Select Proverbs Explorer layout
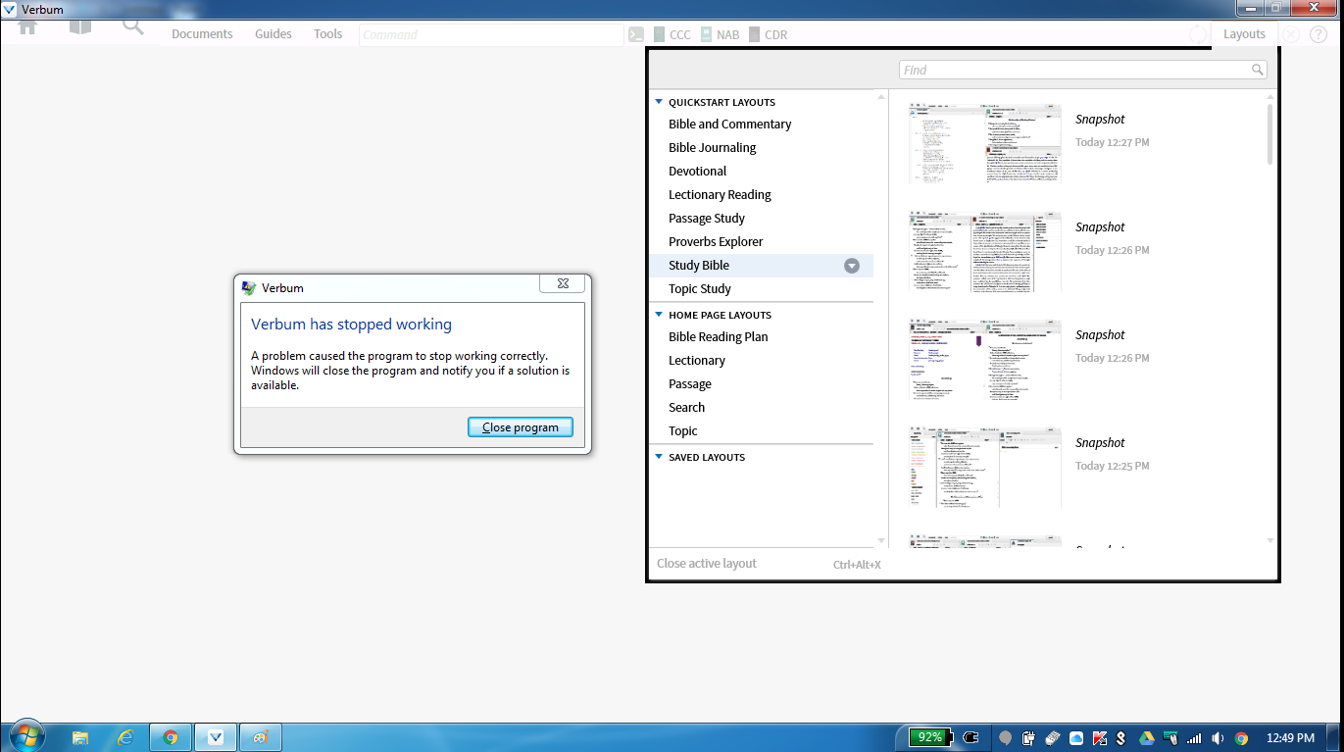Image resolution: width=1344 pixels, height=752 pixels. [x=716, y=242]
